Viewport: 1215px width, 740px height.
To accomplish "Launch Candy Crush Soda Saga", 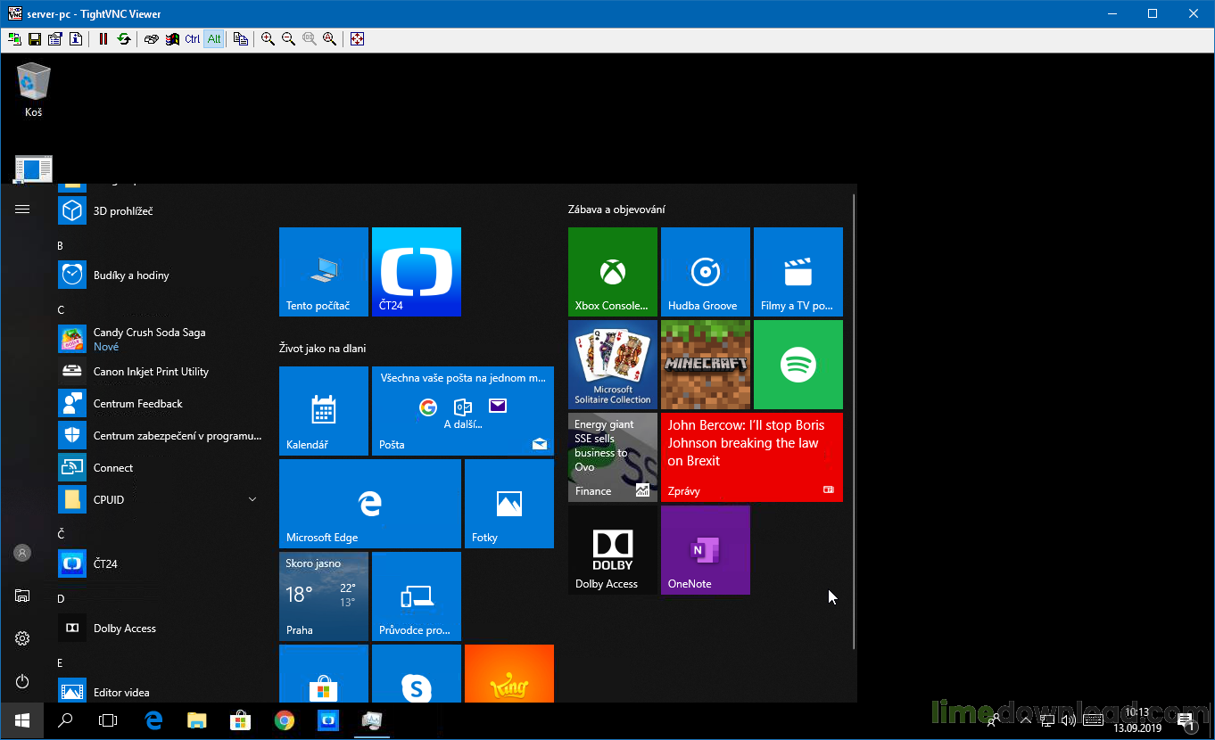I will pyautogui.click(x=161, y=340).
